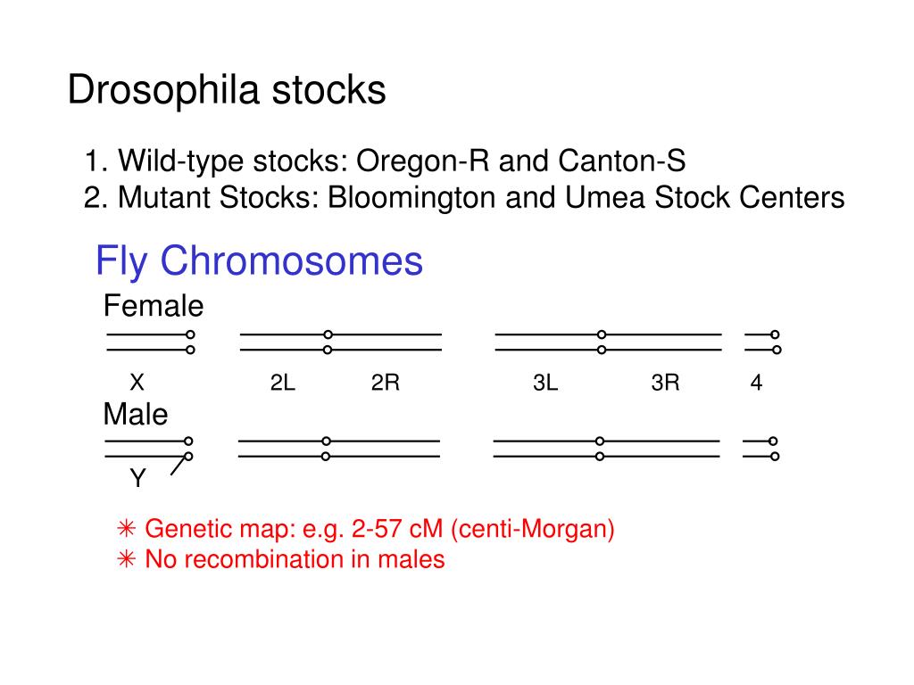
Task: Select the chromosome 4 label
Action: click(x=756, y=383)
